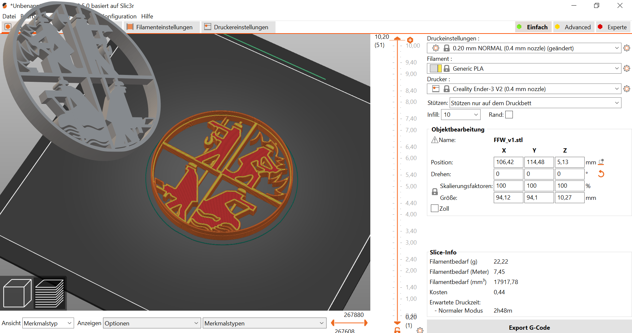
Task: Open the Anzeigen Optionen dropdown
Action: tap(152, 323)
